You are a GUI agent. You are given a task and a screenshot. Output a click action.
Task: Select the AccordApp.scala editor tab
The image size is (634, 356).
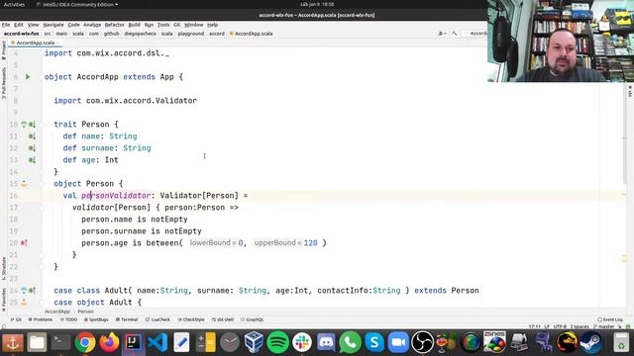(36, 43)
